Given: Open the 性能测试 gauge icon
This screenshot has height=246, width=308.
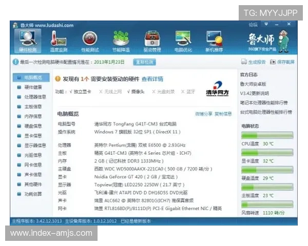Looking at the screenshot, I should pos(90,41).
